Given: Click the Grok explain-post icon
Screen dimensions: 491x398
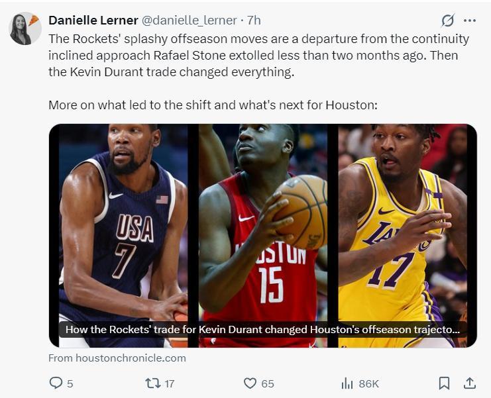Looking at the screenshot, I should tap(448, 21).
